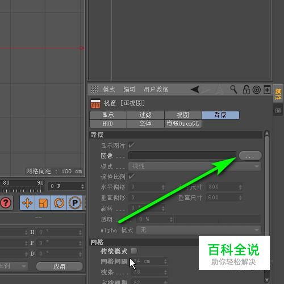
Task: Click scrollbar down arrow in attribute panel
Action: [x=267, y=280]
